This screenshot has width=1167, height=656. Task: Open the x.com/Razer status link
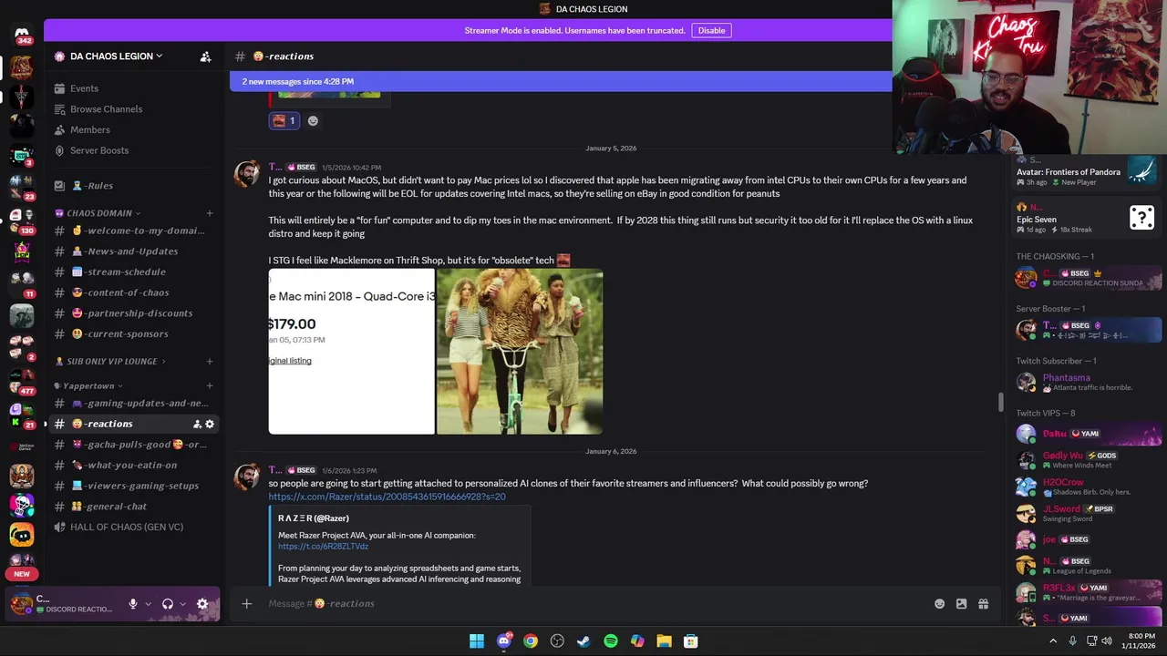387,497
